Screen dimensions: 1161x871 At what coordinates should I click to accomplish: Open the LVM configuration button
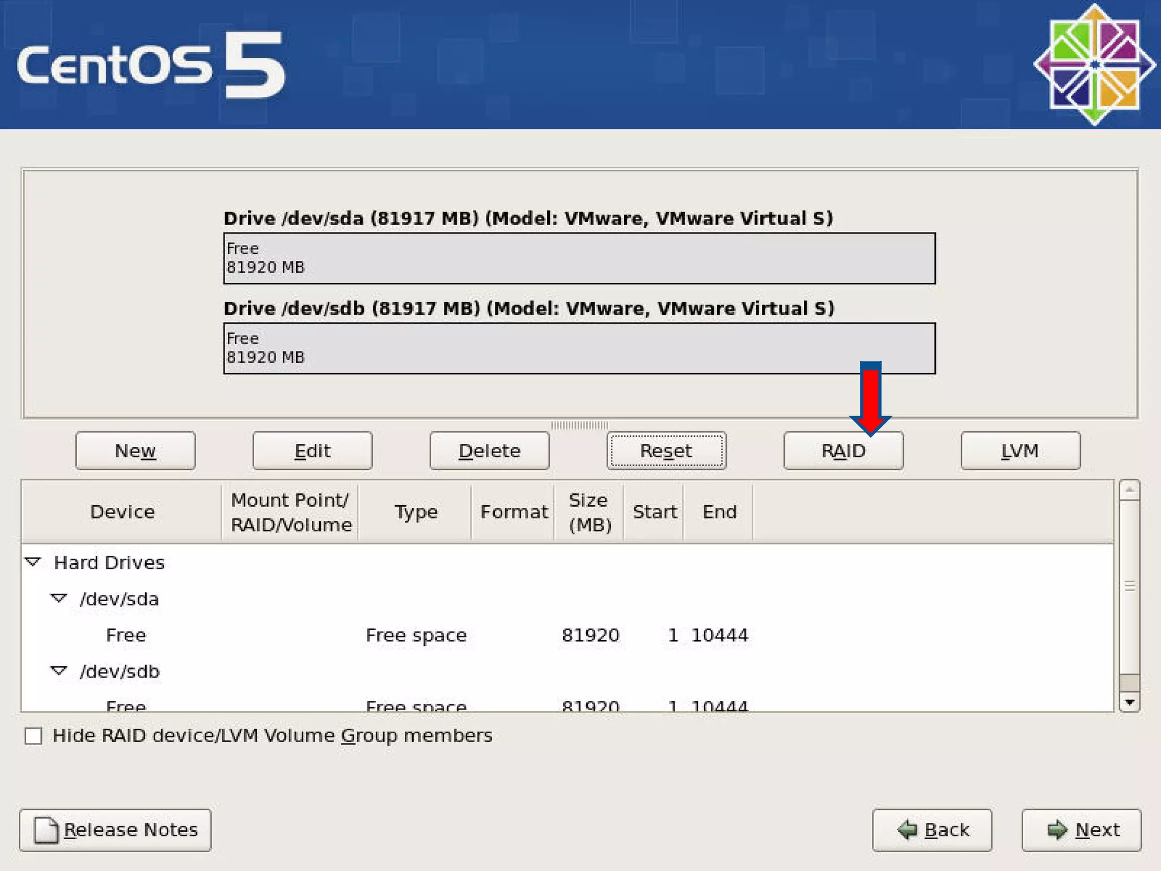1020,451
